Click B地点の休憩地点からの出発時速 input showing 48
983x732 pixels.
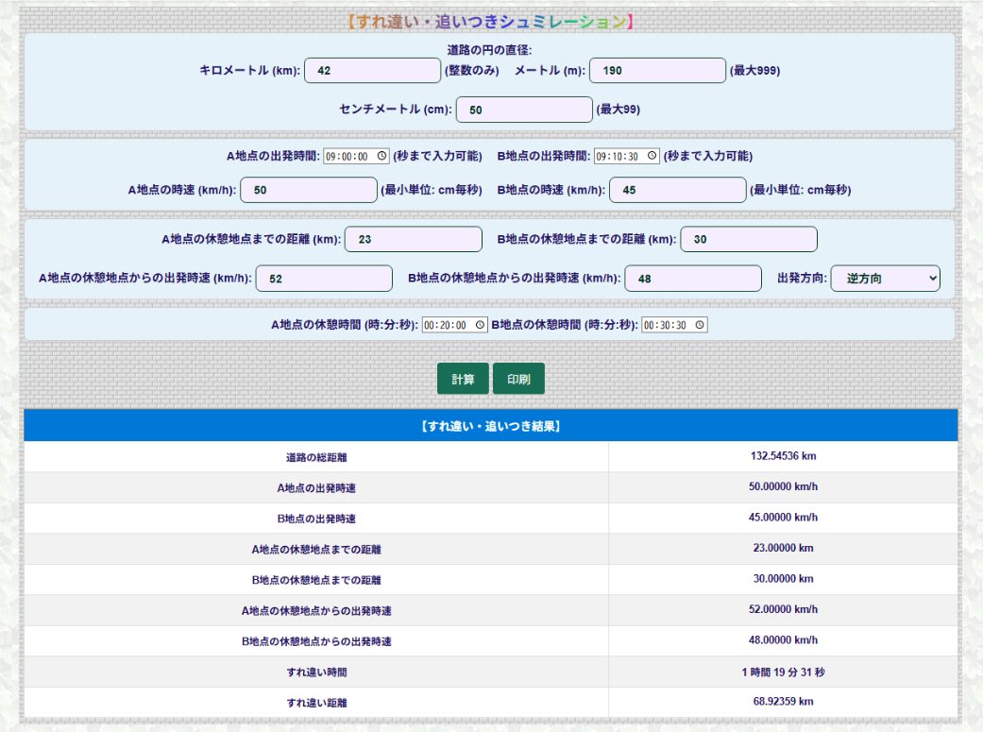coord(693,279)
